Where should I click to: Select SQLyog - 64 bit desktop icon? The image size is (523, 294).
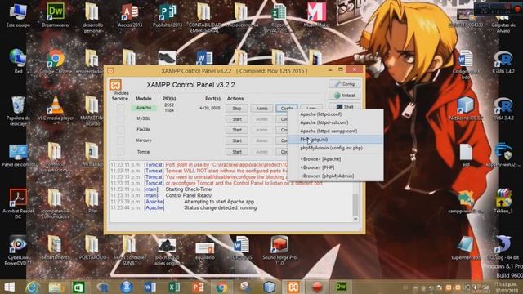click(x=503, y=248)
